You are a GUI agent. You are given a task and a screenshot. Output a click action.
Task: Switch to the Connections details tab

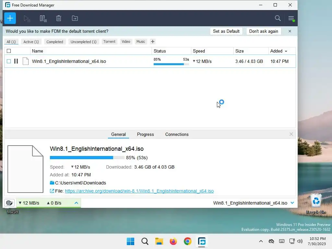point(177,134)
